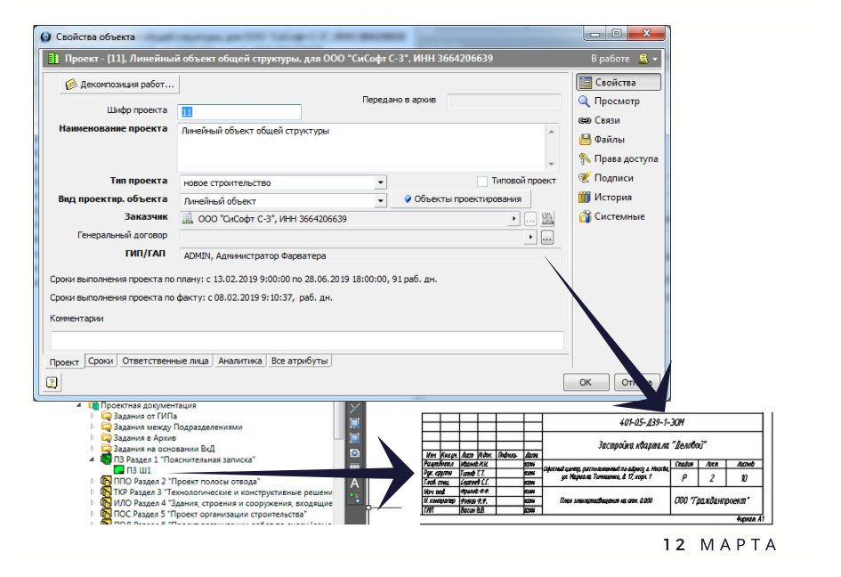Click the arrow button in Заказчик field
The image size is (841, 577).
pos(513,219)
